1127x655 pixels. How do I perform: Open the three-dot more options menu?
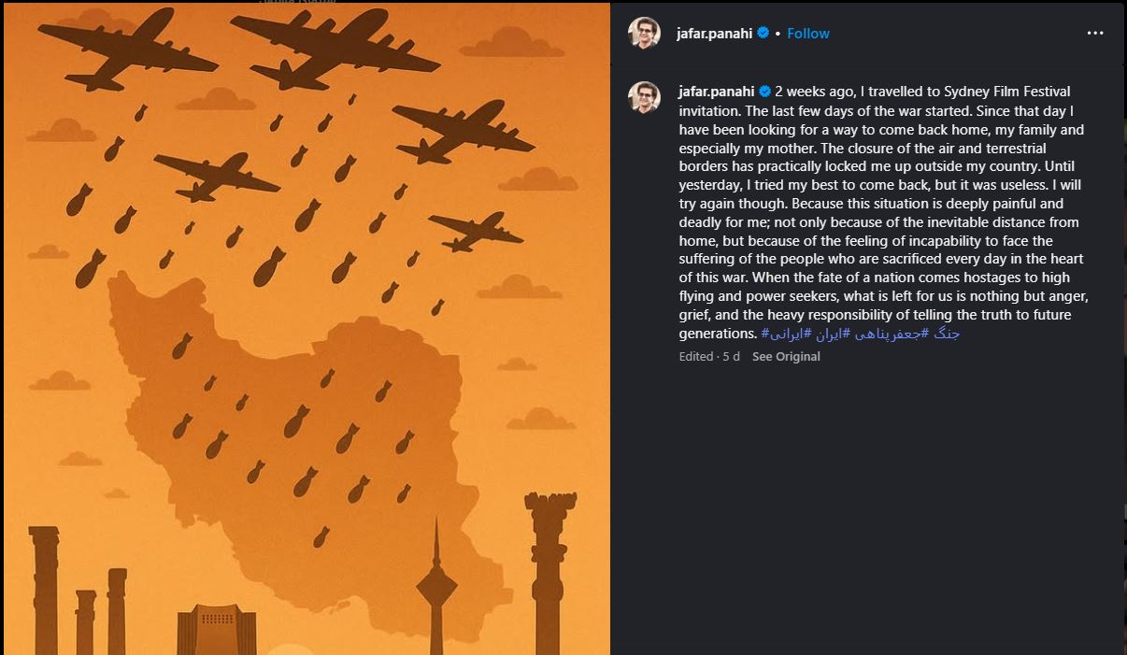pyautogui.click(x=1095, y=33)
